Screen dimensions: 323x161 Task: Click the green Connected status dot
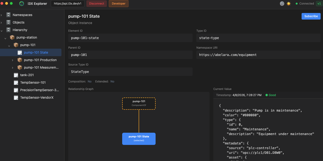297,4
